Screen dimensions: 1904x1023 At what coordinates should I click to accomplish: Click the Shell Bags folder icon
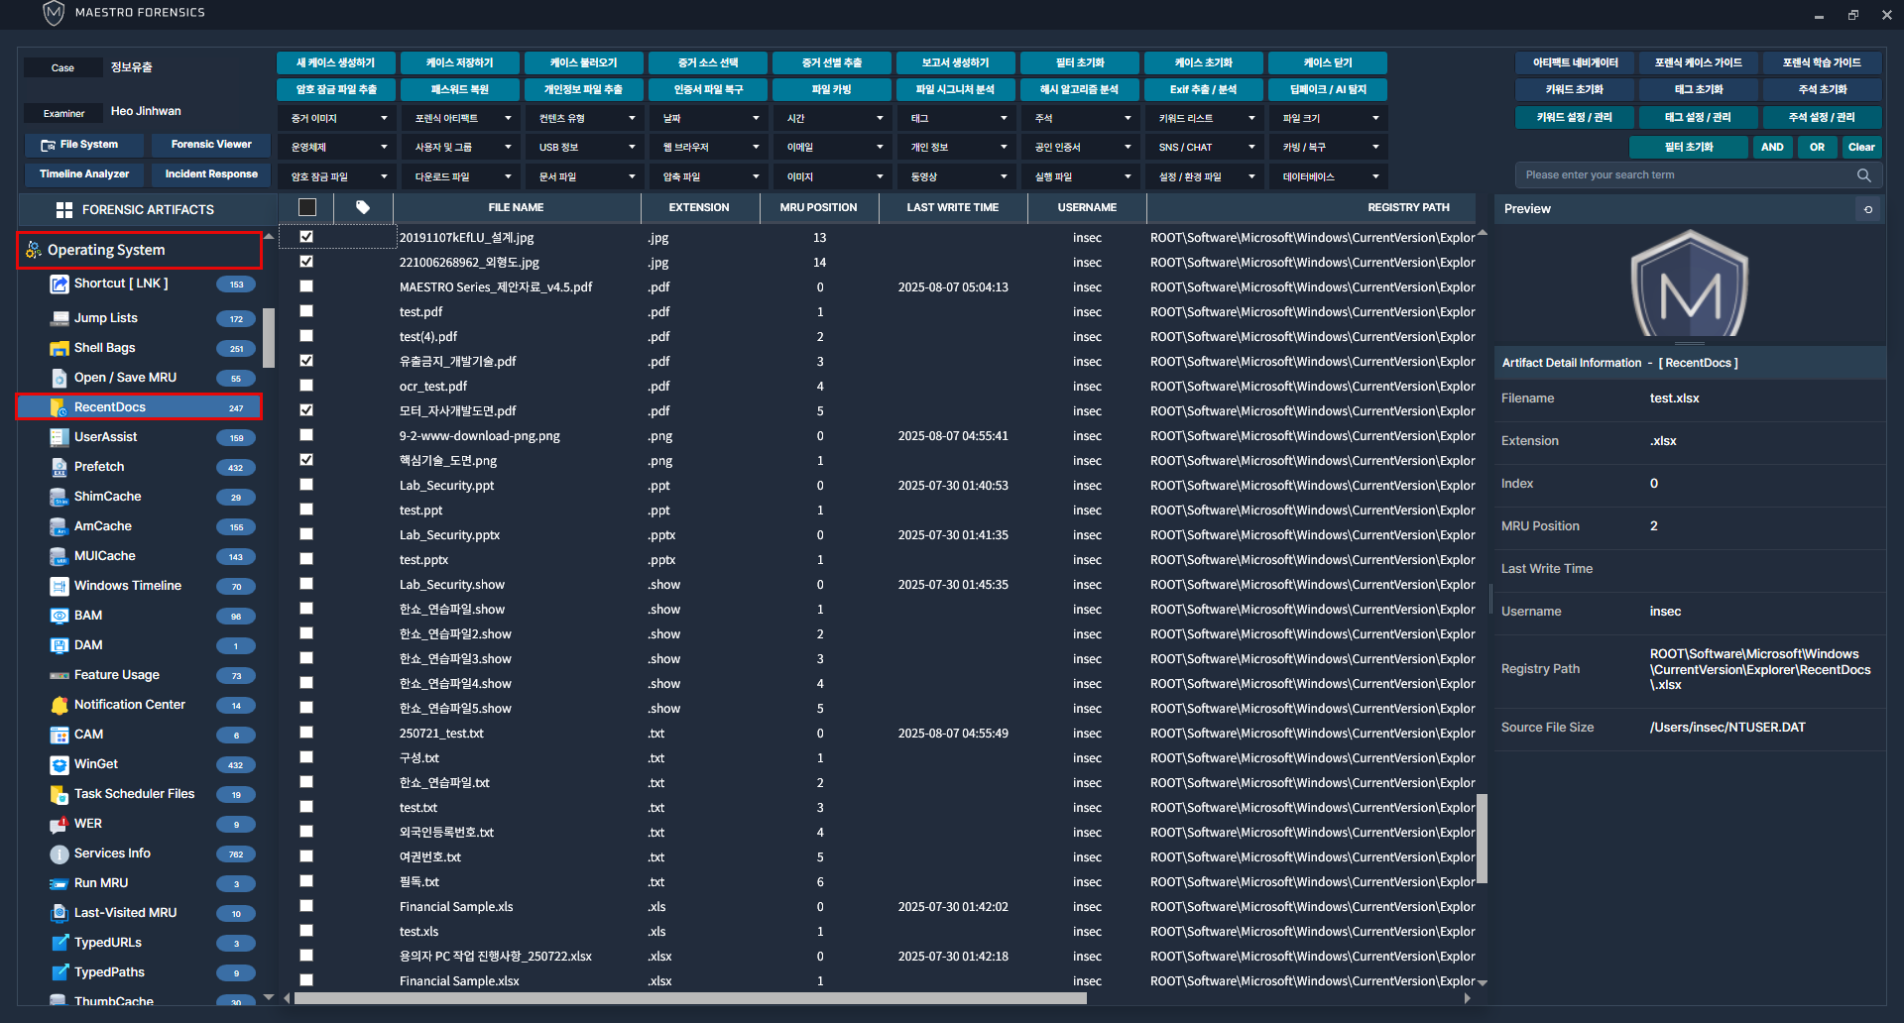point(59,348)
